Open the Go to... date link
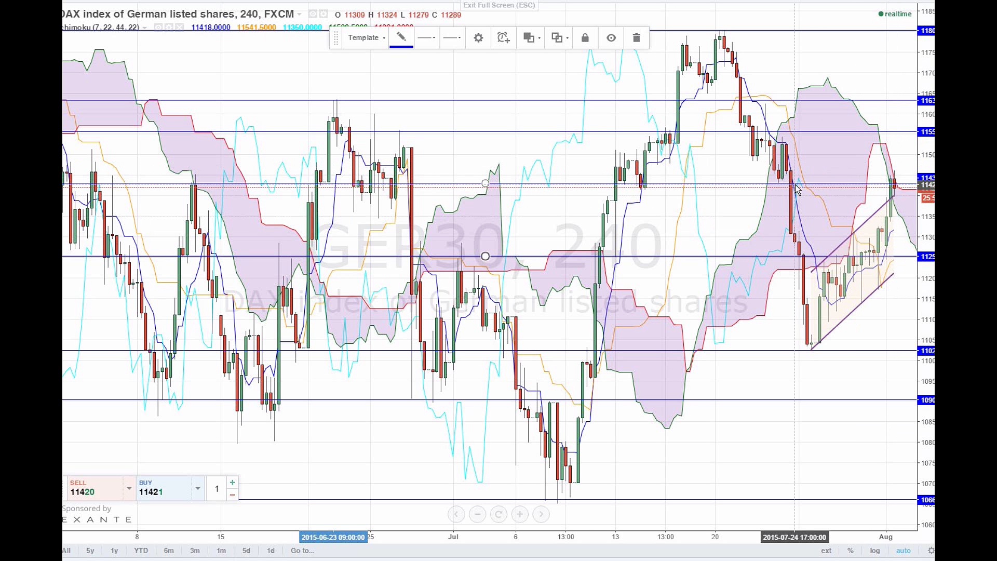 pyautogui.click(x=302, y=551)
